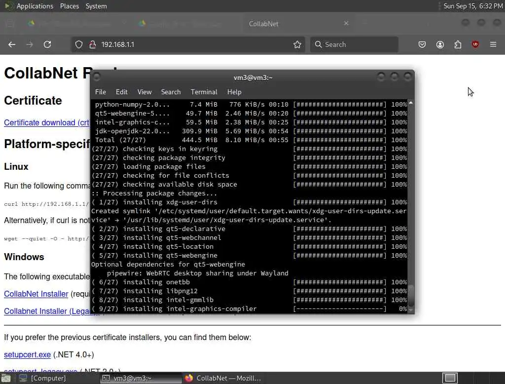Open the terminal View menu
This screenshot has height=384, width=505.
pos(144,92)
